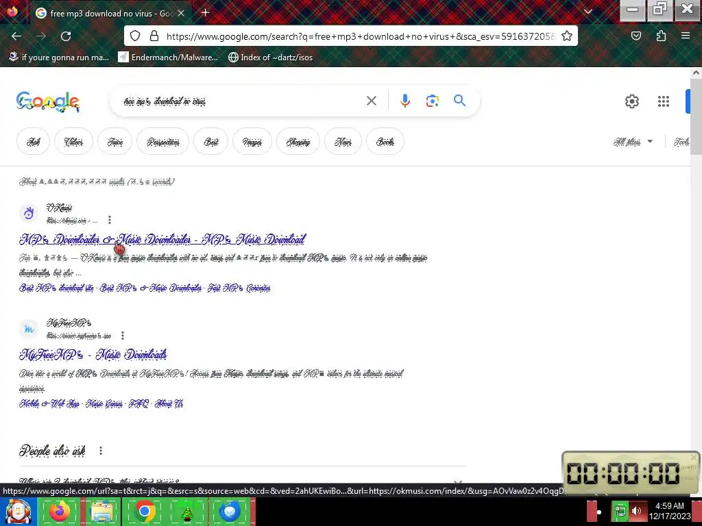
Task: Click the tray volume speaker icon
Action: (637, 510)
